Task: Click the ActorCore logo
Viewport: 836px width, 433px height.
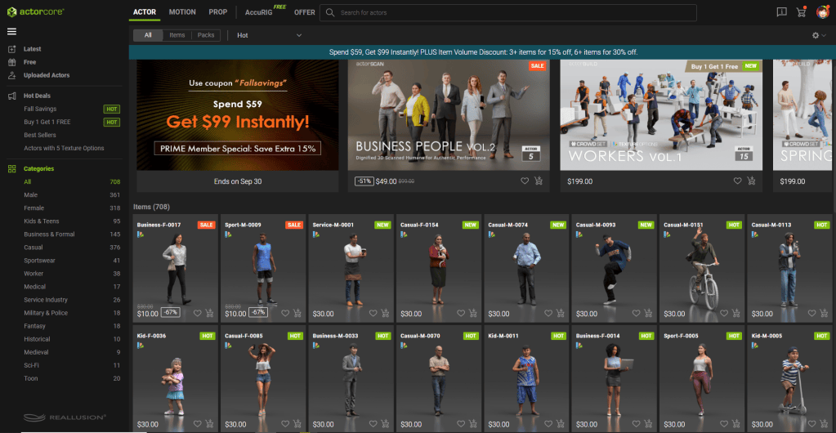Action: 35,11
